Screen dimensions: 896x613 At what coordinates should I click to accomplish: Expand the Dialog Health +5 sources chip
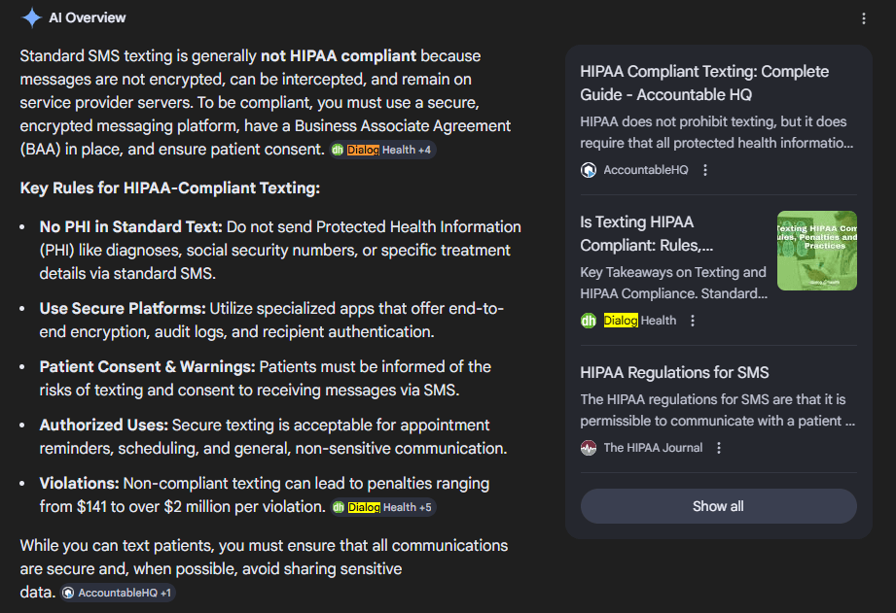coord(385,507)
